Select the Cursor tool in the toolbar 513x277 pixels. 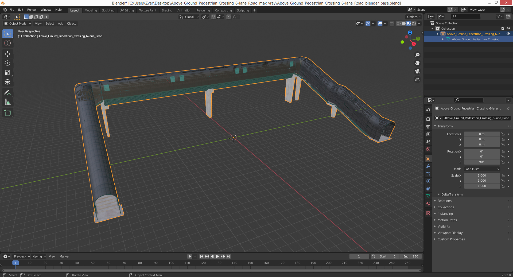[7, 43]
